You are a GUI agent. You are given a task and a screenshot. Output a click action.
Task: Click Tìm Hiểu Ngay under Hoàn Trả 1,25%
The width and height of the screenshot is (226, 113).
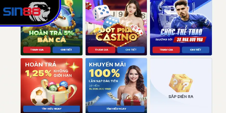tap(51, 109)
